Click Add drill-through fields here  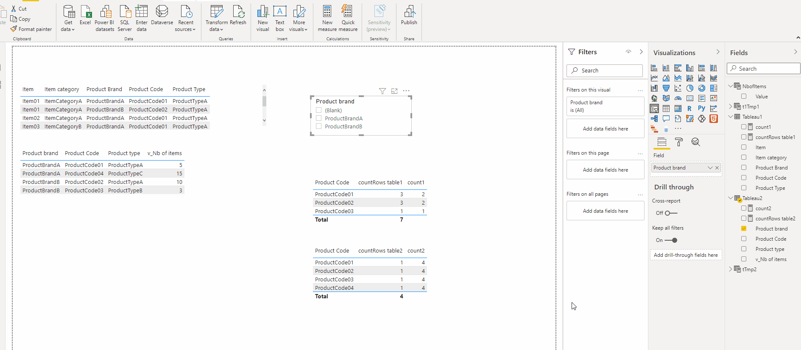(x=686, y=255)
